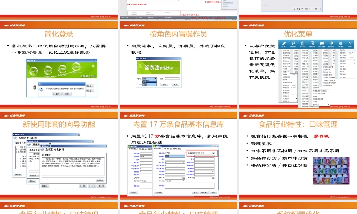The width and height of the screenshot is (357, 214).
Task: Click inside the 密码 input field
Action: click(172, 78)
